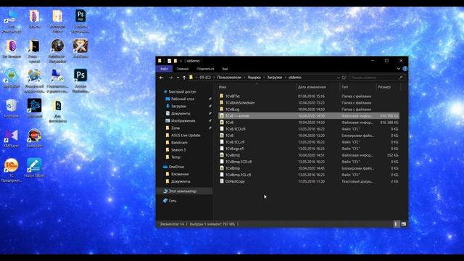
Task: Select ASUS Live Update in sidebar
Action: click(x=186, y=136)
